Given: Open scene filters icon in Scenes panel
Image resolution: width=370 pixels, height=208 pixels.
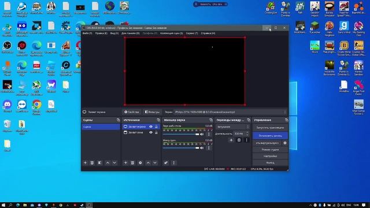Looking at the screenshot, I should 99,163.
